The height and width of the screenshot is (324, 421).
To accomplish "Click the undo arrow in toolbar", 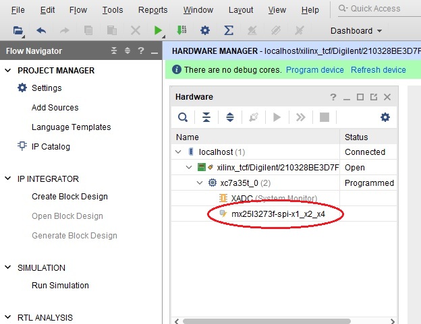I will pyautogui.click(x=41, y=30).
